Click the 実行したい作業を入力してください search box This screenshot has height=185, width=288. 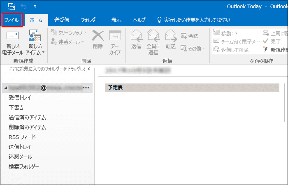[x=194, y=20]
